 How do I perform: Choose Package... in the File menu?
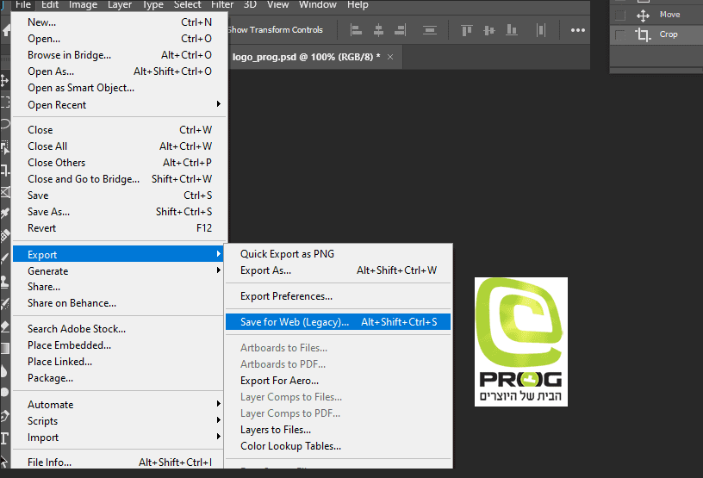118,378
